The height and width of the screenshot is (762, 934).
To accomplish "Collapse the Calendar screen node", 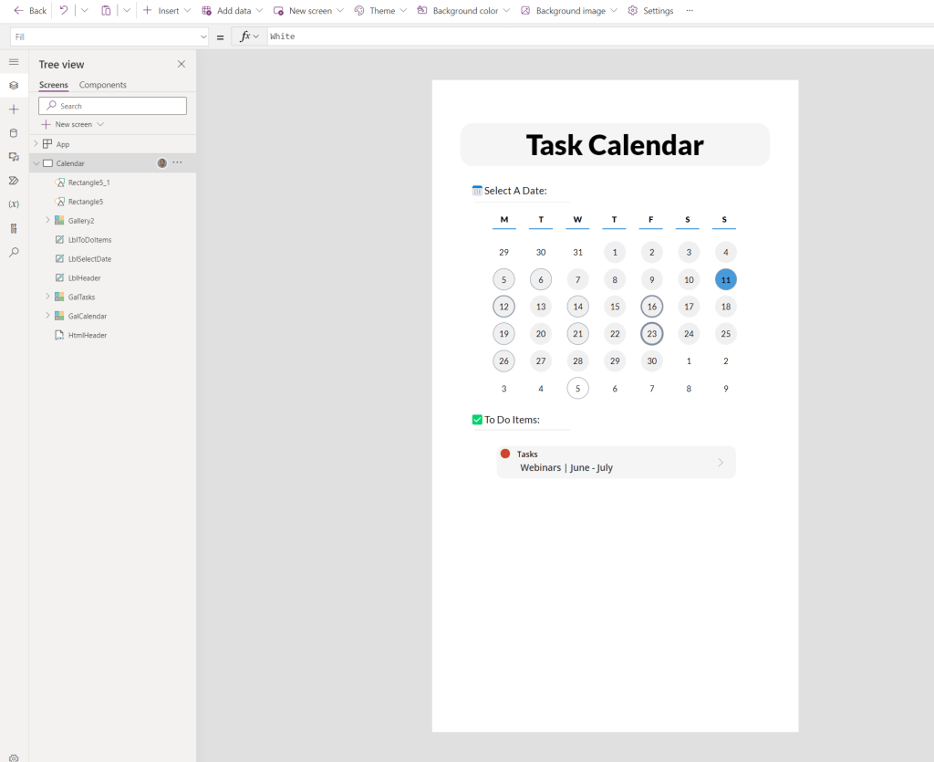I will coord(36,163).
